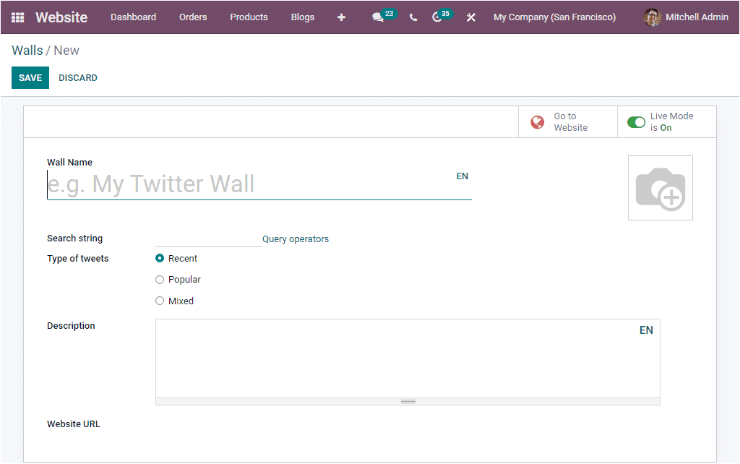
Task: Click the tools icon in the top bar
Action: click(x=470, y=17)
